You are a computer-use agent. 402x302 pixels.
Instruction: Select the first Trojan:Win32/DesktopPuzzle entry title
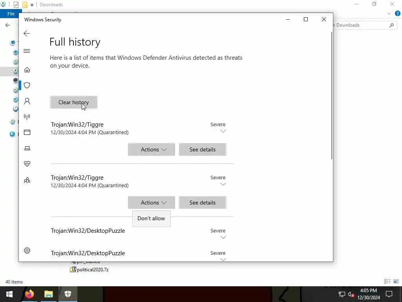pos(88,230)
